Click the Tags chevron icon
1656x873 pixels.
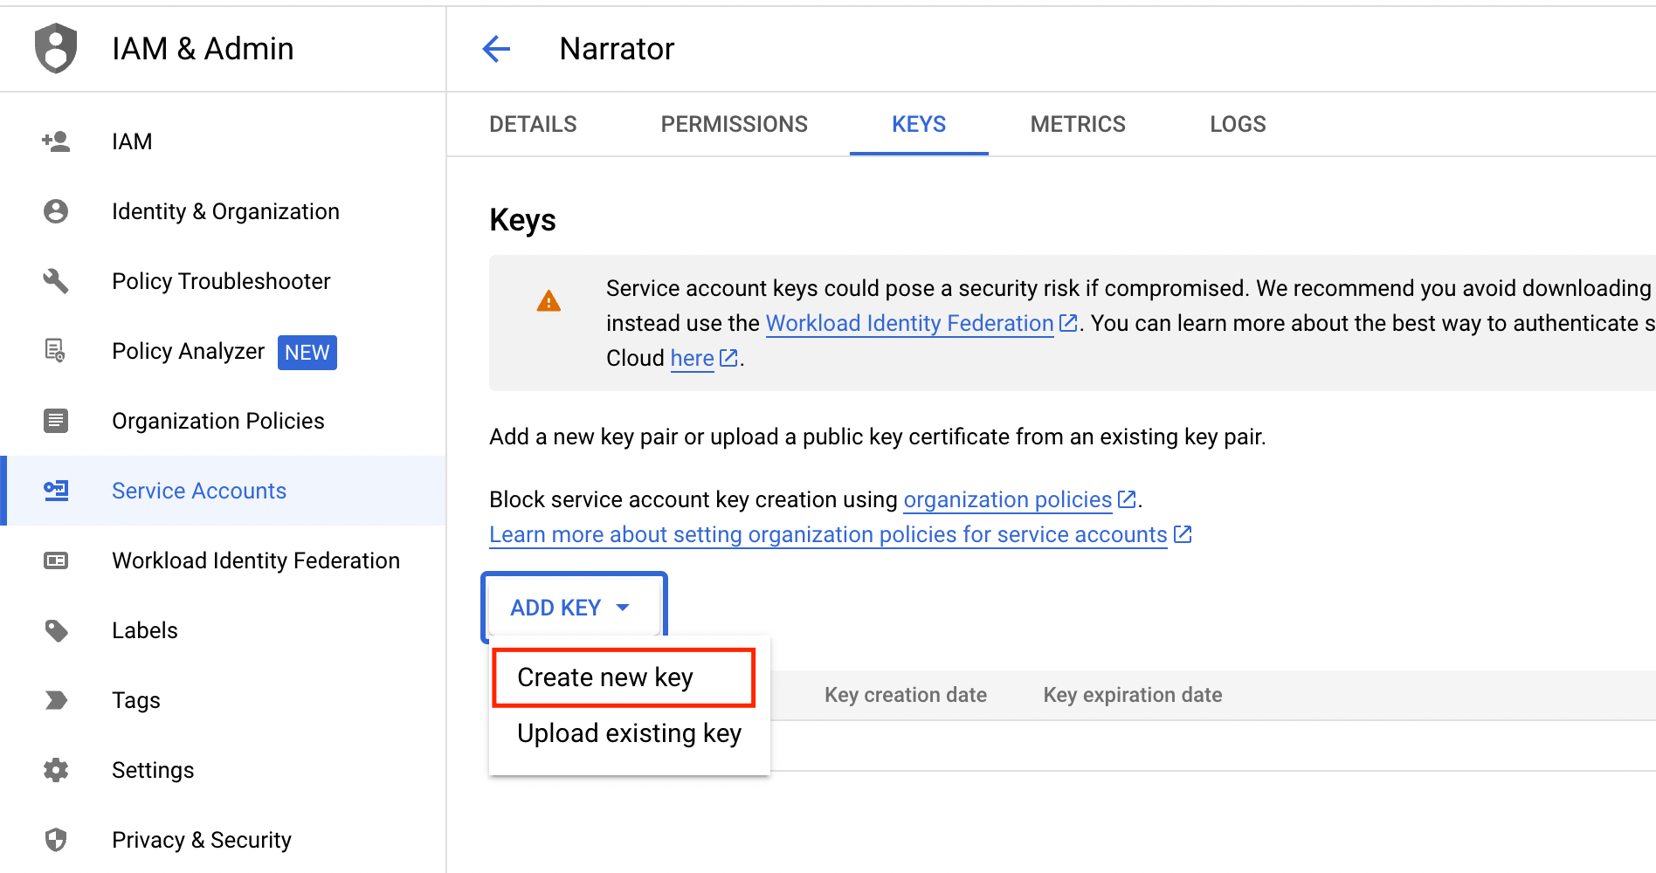pos(56,700)
